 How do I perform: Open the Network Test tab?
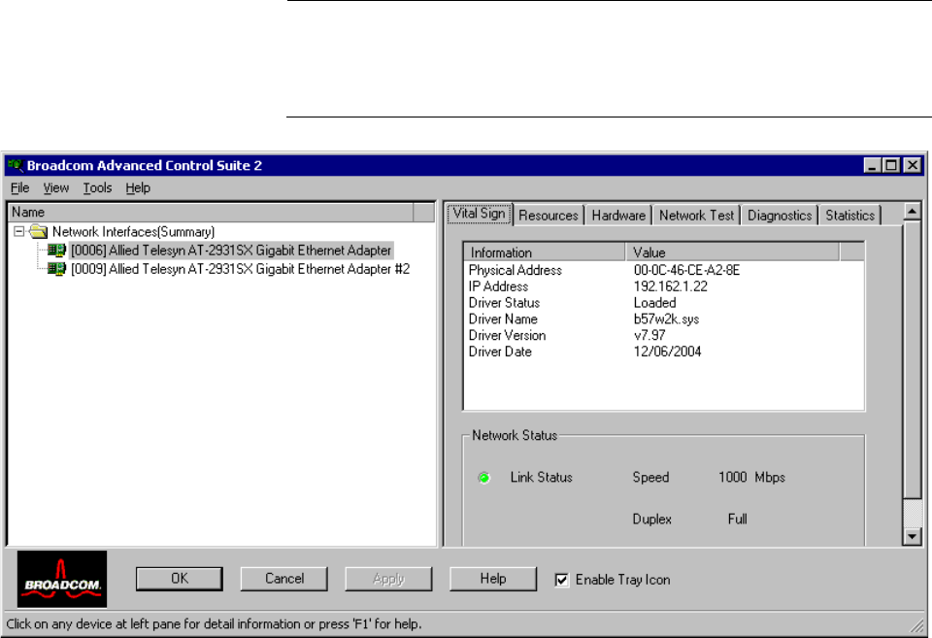tap(697, 216)
